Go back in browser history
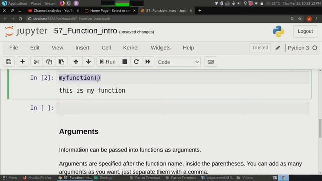Screen dimensions: 322x181 5,19
